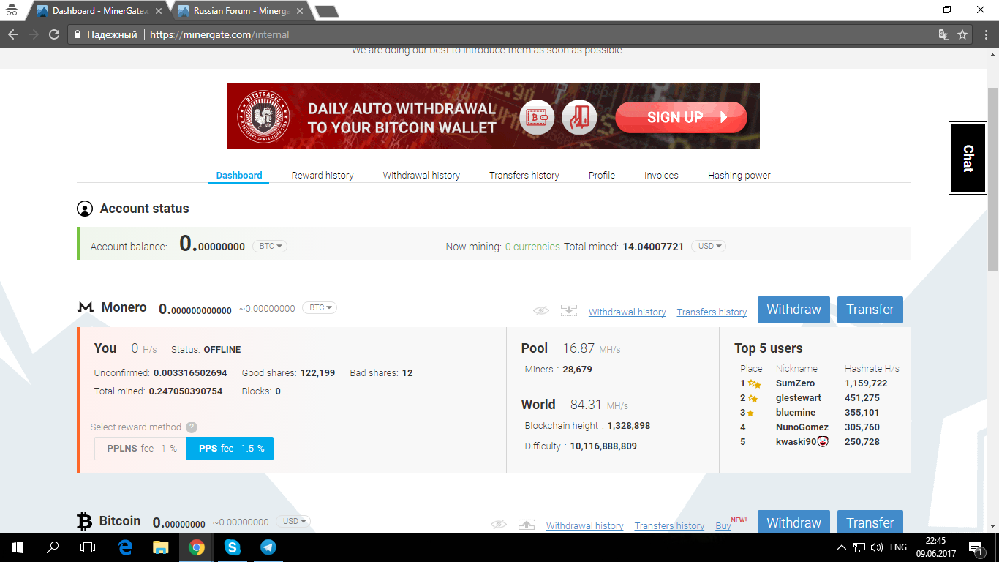The height and width of the screenshot is (562, 999).
Task: Open Bitcoin Withdrawal history link
Action: (585, 525)
